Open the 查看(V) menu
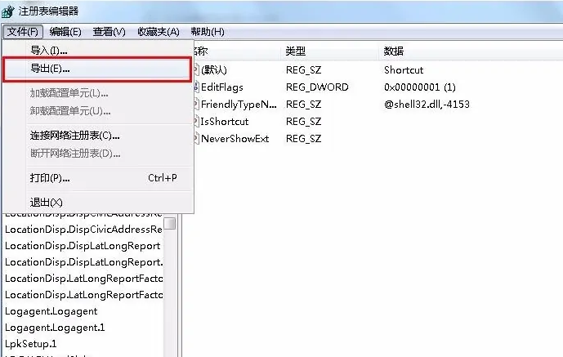 [109, 32]
